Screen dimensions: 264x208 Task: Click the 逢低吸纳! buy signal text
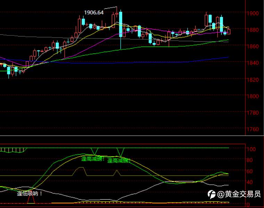click(x=30, y=193)
